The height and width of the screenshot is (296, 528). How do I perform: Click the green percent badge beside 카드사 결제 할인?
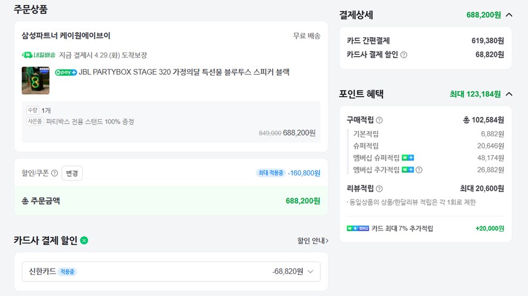[84, 240]
